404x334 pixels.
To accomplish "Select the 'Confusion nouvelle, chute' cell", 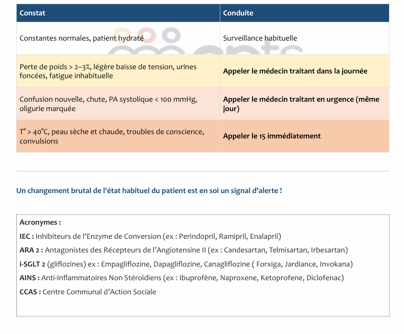I will (x=118, y=104).
